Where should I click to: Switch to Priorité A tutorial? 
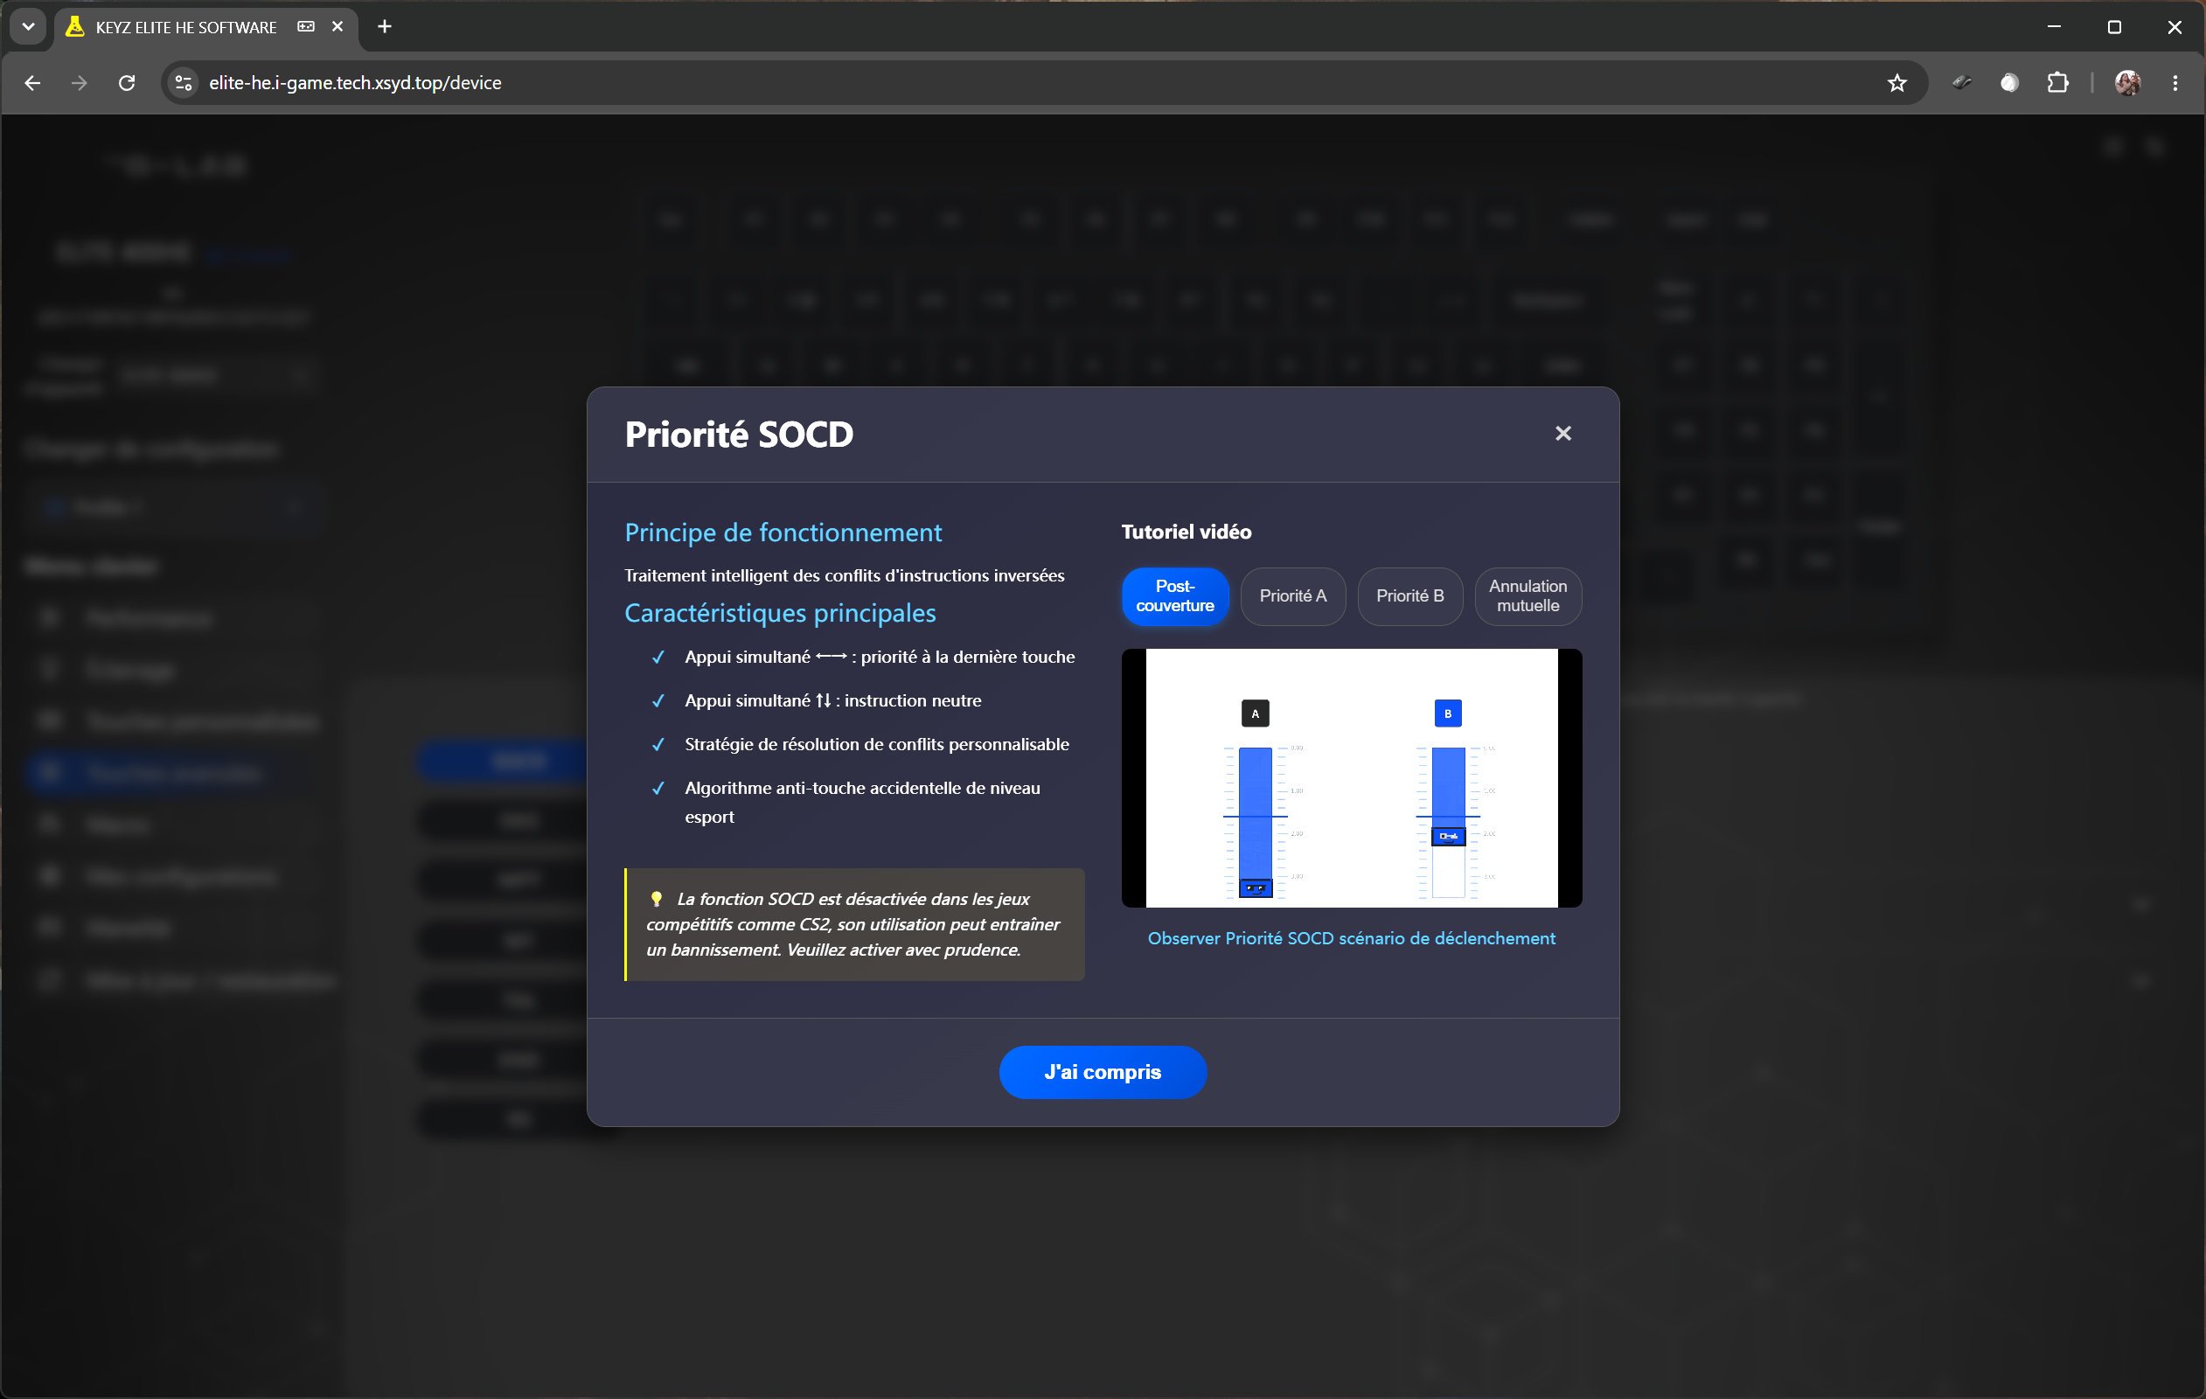click(x=1292, y=596)
